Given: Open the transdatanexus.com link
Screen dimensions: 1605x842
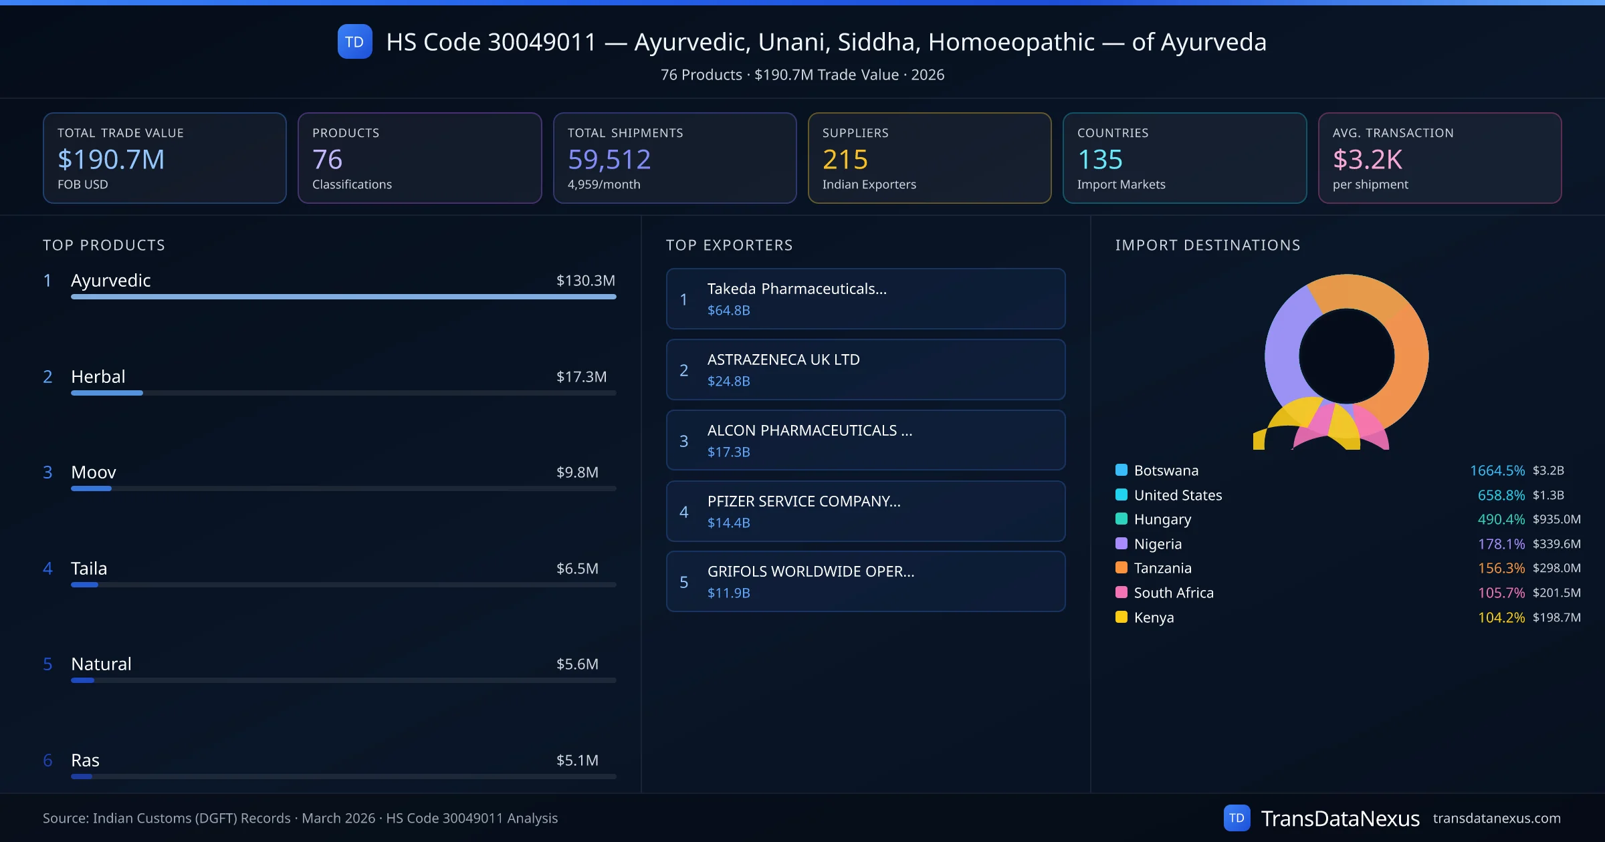Looking at the screenshot, I should (x=1496, y=818).
